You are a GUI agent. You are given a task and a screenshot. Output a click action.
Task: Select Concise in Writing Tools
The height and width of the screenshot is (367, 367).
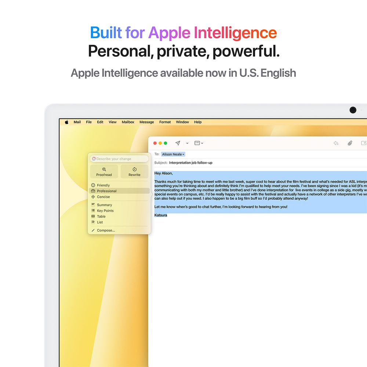(103, 197)
